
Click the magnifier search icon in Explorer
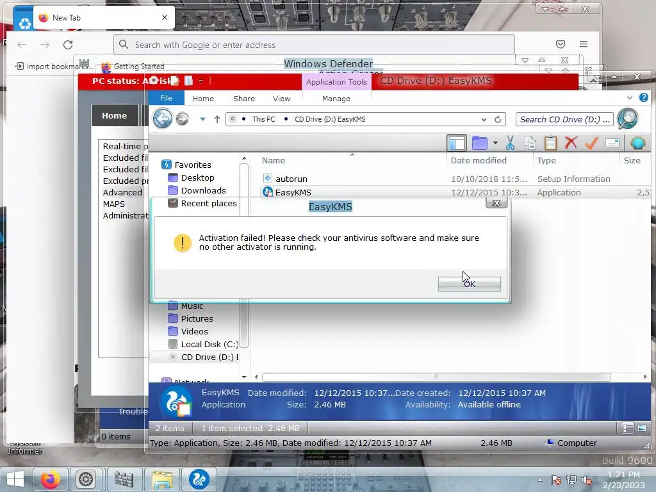click(628, 119)
